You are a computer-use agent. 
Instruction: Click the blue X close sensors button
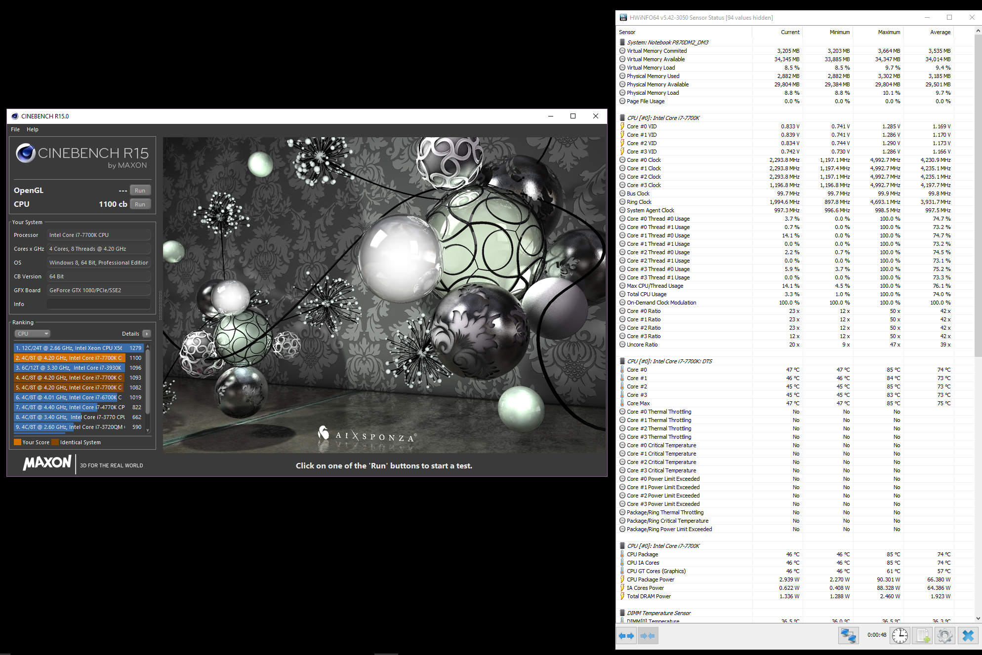point(968,636)
